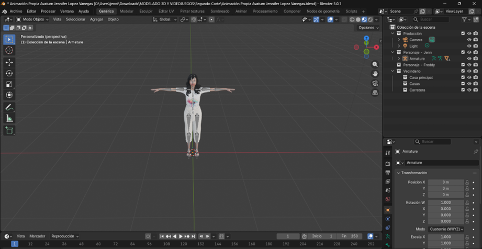Viewport: 482px width, 249px height.
Task: Open the World properties tab (red globe)
Action: [388, 199]
